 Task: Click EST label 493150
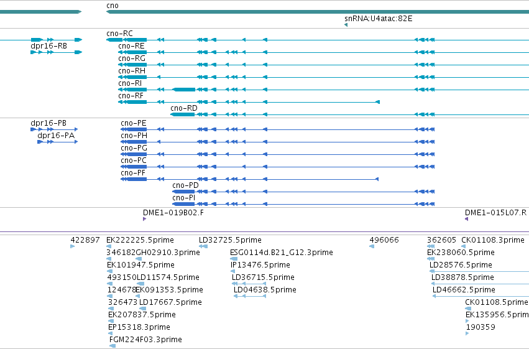pos(122,278)
